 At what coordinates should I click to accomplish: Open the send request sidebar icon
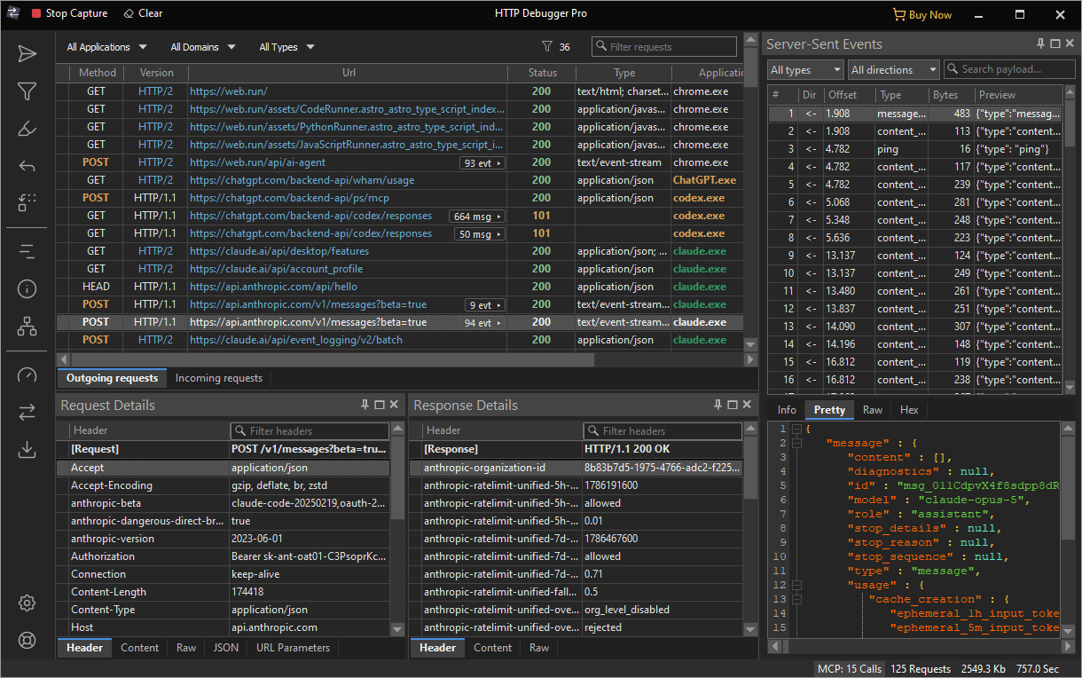coord(27,54)
